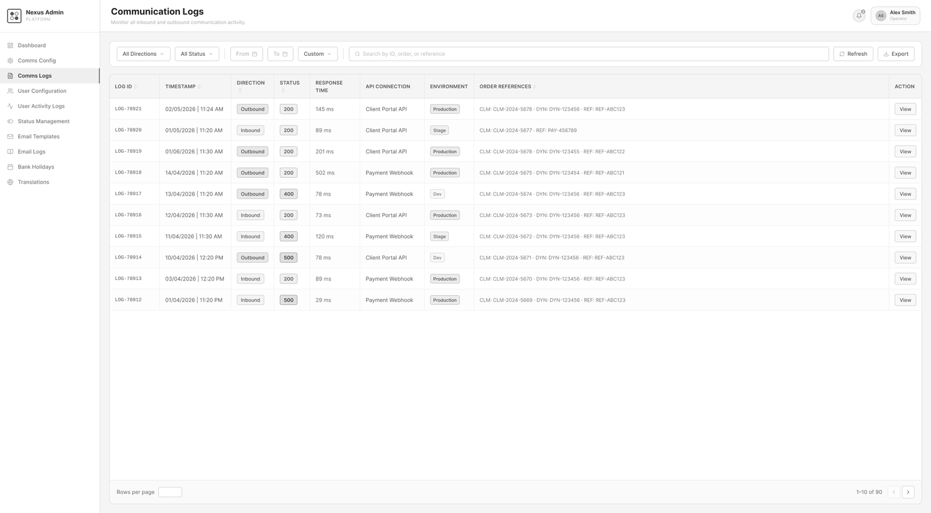The height and width of the screenshot is (513, 931).
Task: View details for LOG-78917
Action: click(905, 194)
